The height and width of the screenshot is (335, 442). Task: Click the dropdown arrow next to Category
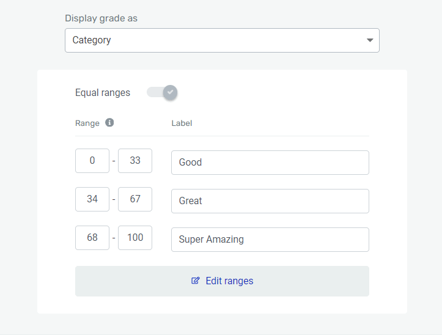369,40
